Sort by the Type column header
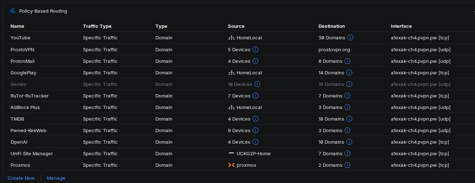The image size is (475, 183). point(161,26)
